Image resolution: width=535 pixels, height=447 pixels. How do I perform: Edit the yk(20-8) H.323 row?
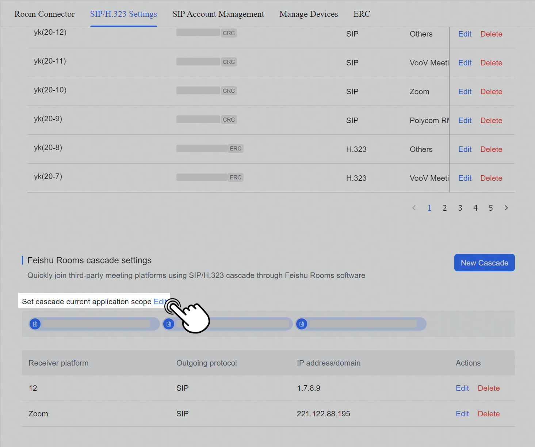[x=465, y=149]
